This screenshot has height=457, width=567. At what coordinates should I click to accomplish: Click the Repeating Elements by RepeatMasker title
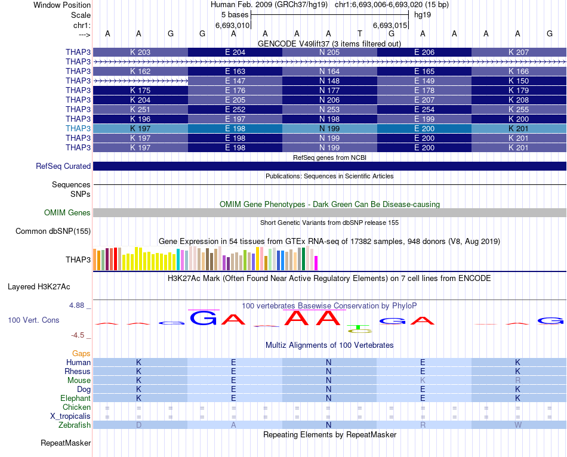[329, 434]
